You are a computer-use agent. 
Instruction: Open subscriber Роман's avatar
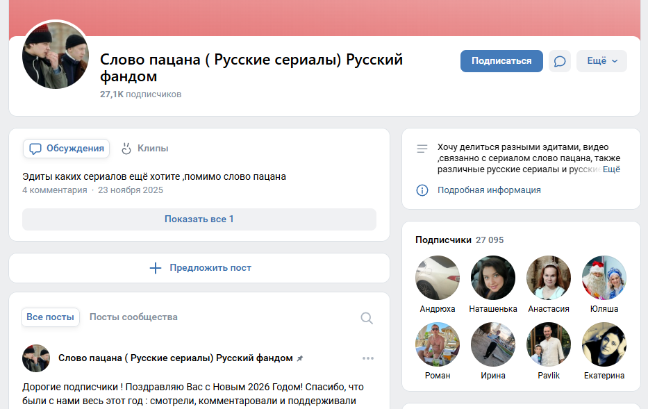(438, 344)
